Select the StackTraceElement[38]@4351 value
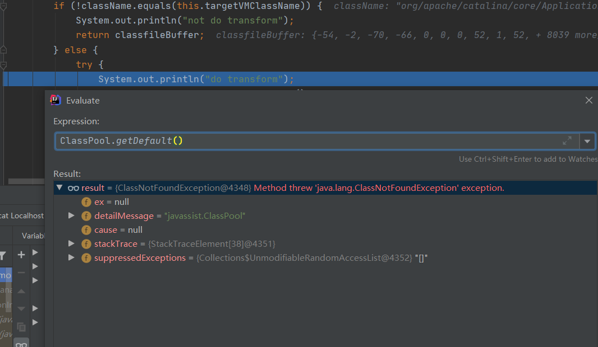The image size is (598, 347). (211, 244)
